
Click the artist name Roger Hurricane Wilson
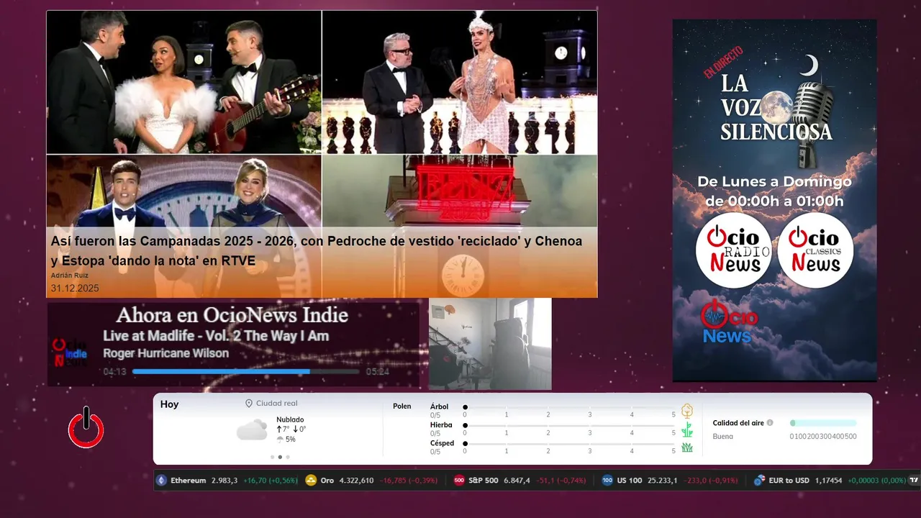click(166, 353)
